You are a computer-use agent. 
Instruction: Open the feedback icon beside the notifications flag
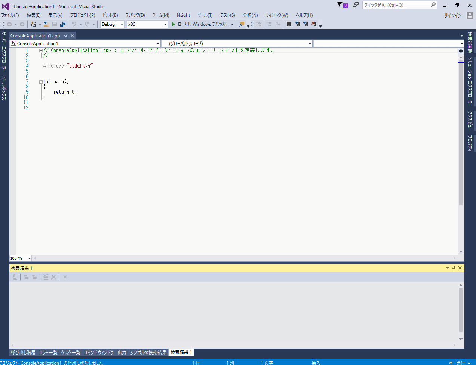pos(356,5)
